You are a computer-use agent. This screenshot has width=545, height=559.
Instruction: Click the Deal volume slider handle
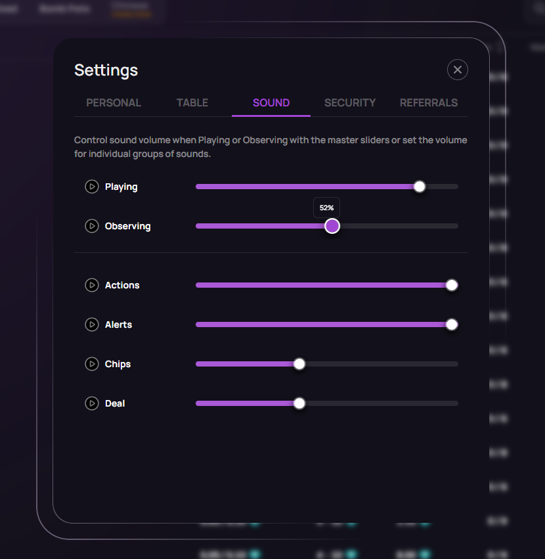pyautogui.click(x=299, y=403)
